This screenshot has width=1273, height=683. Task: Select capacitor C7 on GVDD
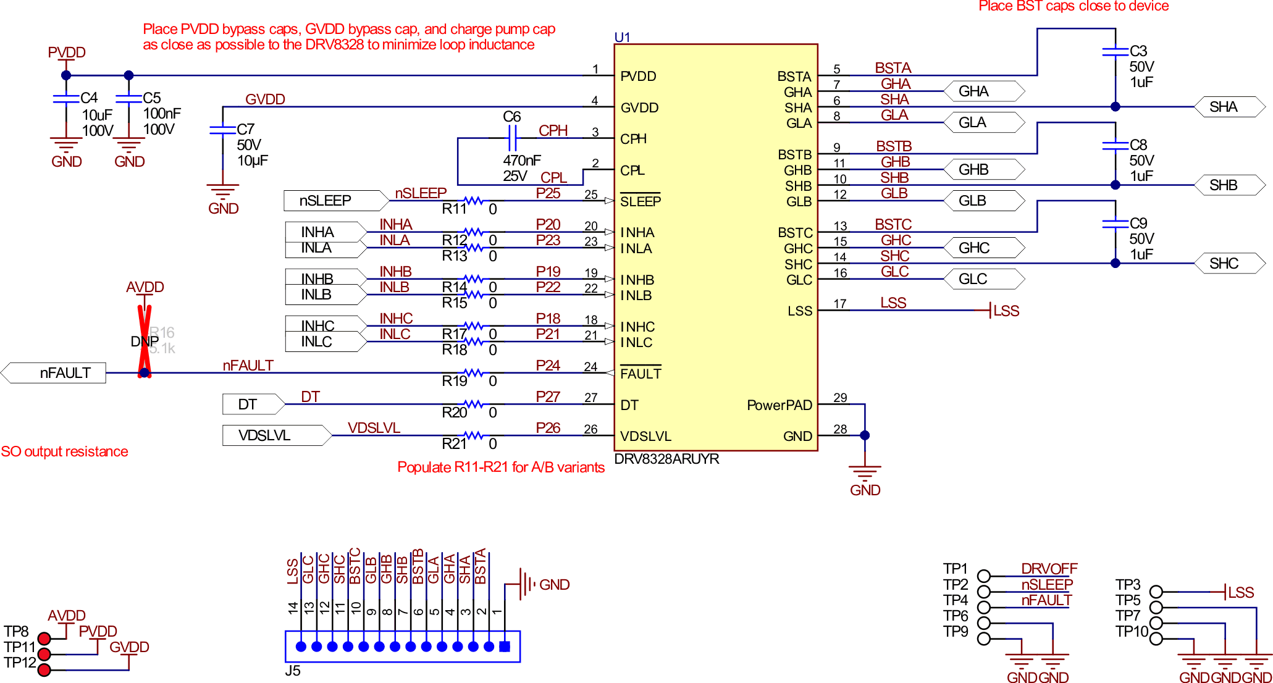(x=222, y=130)
